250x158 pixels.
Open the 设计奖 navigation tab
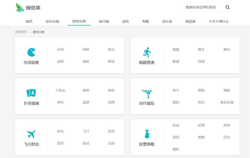[x=167, y=22]
